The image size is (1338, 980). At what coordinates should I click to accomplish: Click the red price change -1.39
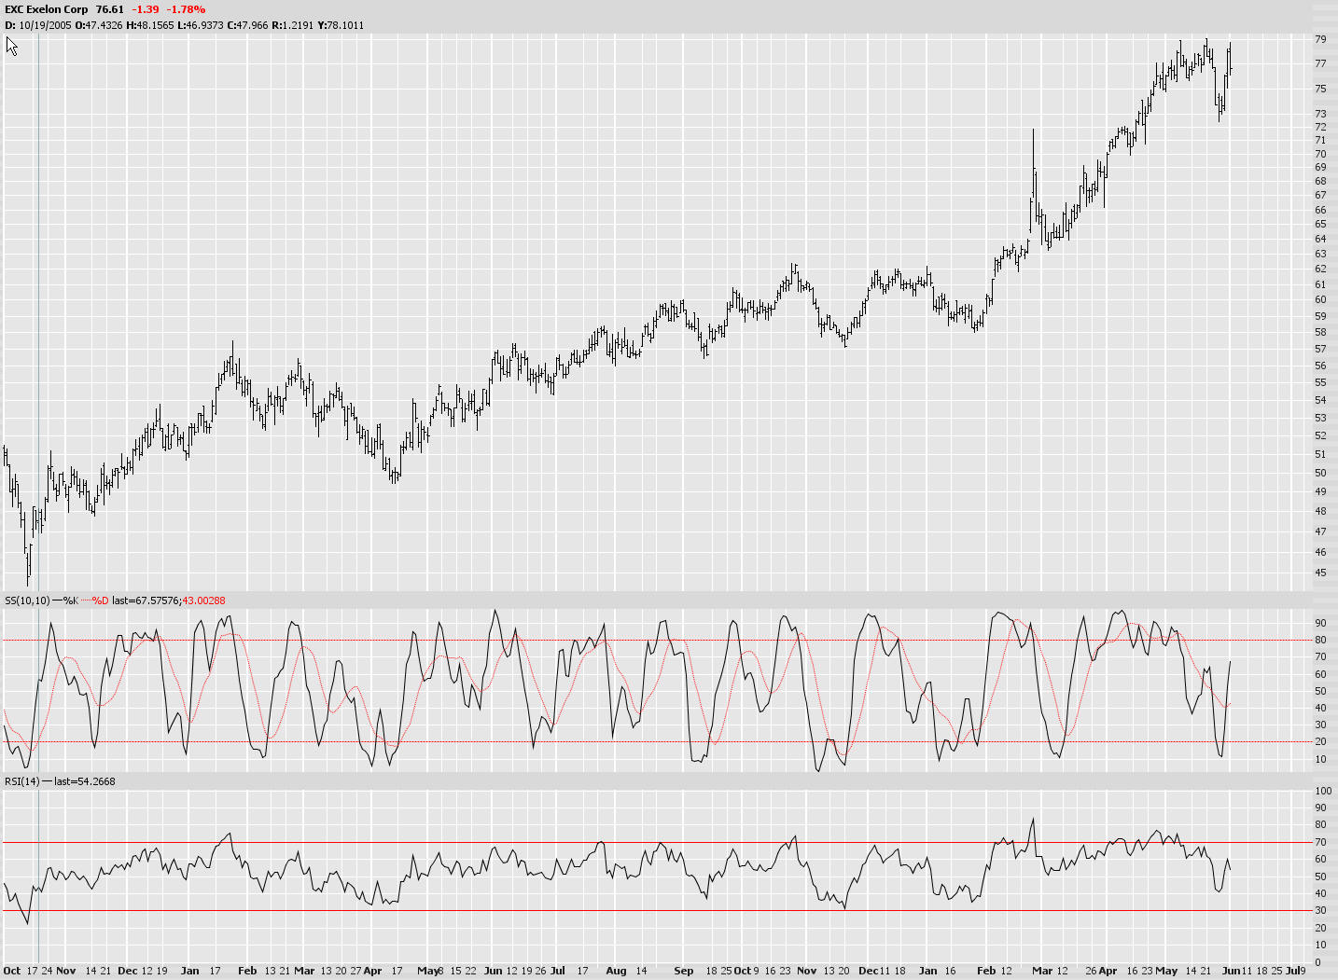[145, 9]
